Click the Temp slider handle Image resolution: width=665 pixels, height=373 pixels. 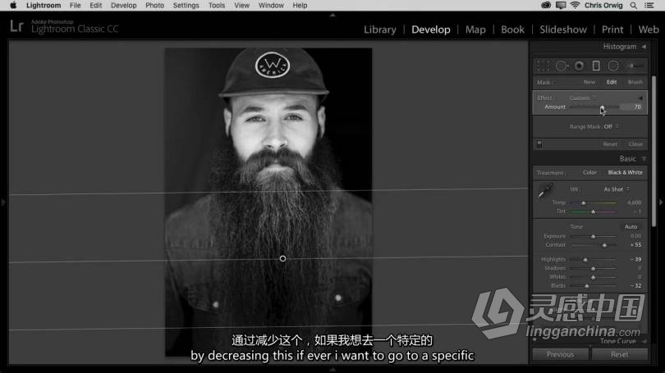(584, 203)
